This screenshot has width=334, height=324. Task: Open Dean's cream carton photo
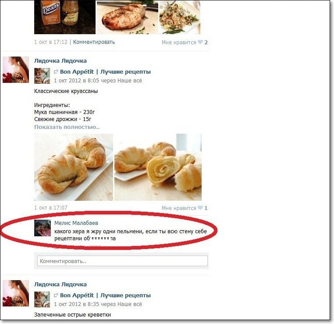click(65, 17)
